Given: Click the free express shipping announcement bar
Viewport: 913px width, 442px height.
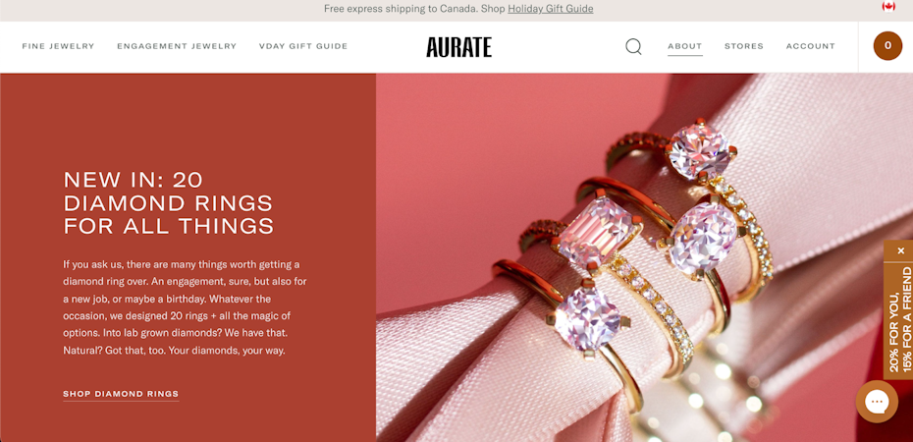Looking at the screenshot, I should [456, 11].
